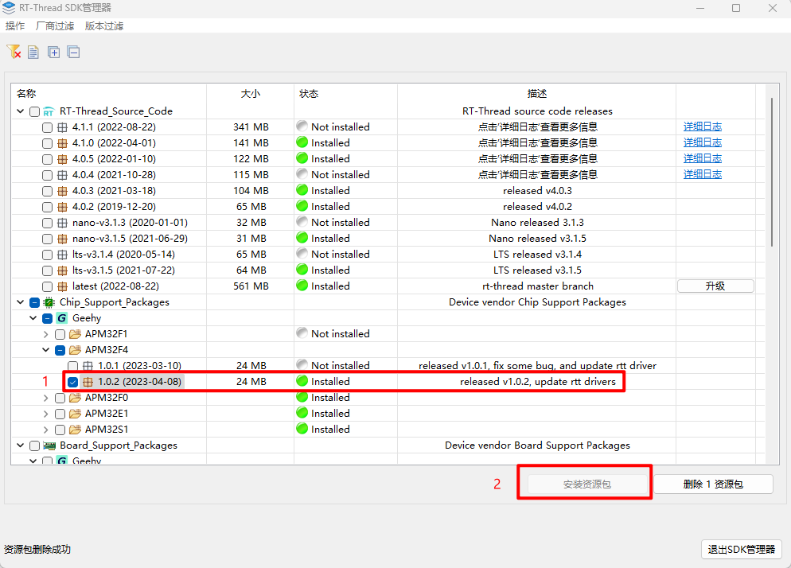This screenshot has width=791, height=568.
Task: Click the package icon of 1.0.1 (2023-03-10)
Action: point(88,366)
